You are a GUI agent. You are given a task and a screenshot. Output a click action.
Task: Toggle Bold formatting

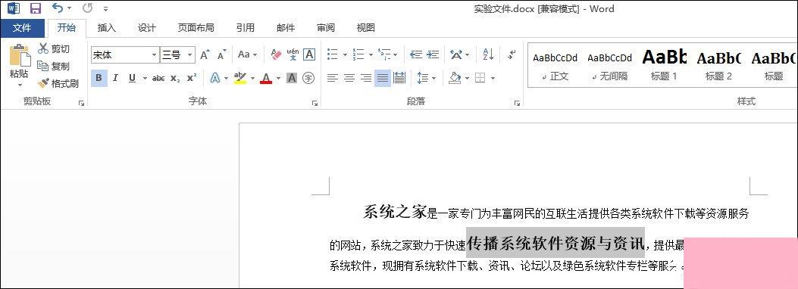coord(99,78)
